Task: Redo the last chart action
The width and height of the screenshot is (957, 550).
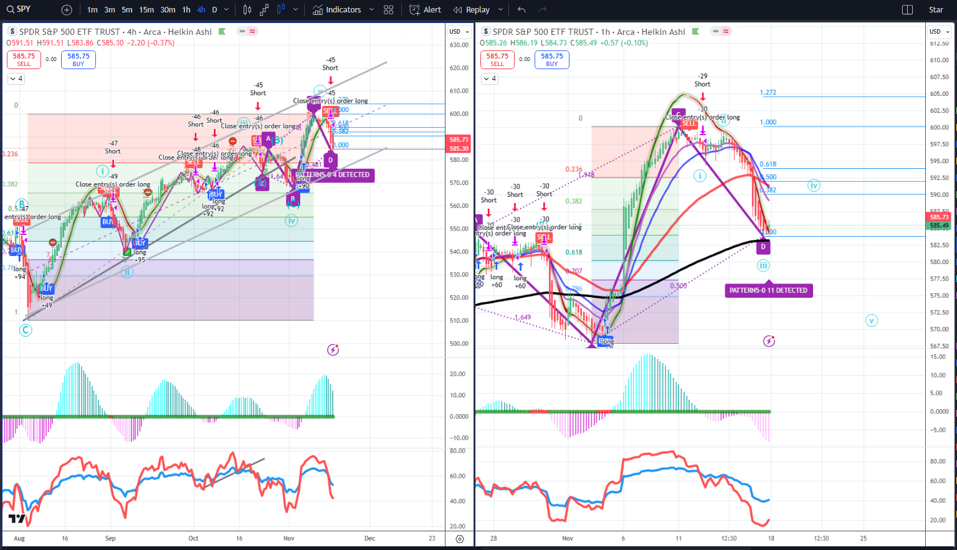Action: 543,10
